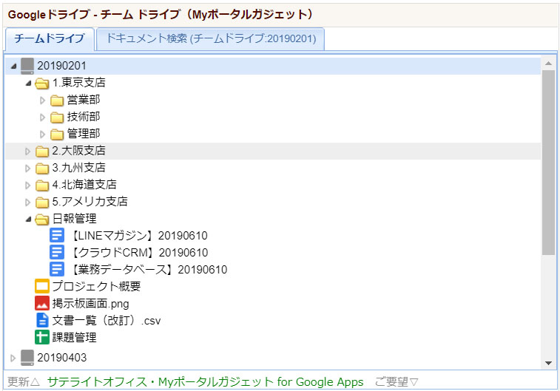Screen dimensions: 560x391
Task: Click the folder icon for 5.アメリカ支店
Action: [x=41, y=203]
